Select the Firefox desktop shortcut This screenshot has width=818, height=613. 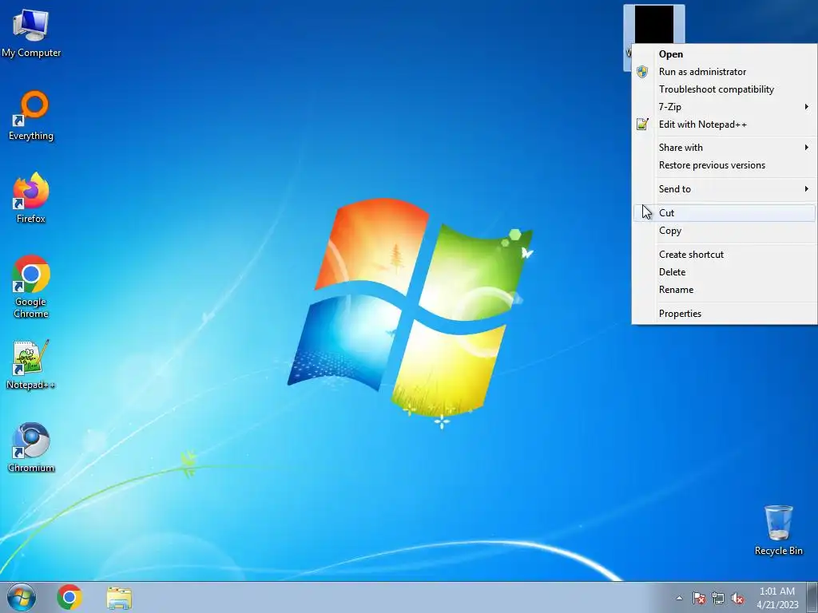[x=31, y=198]
